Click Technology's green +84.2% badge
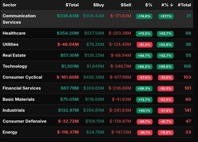The image size is (198, 142). 144,67
